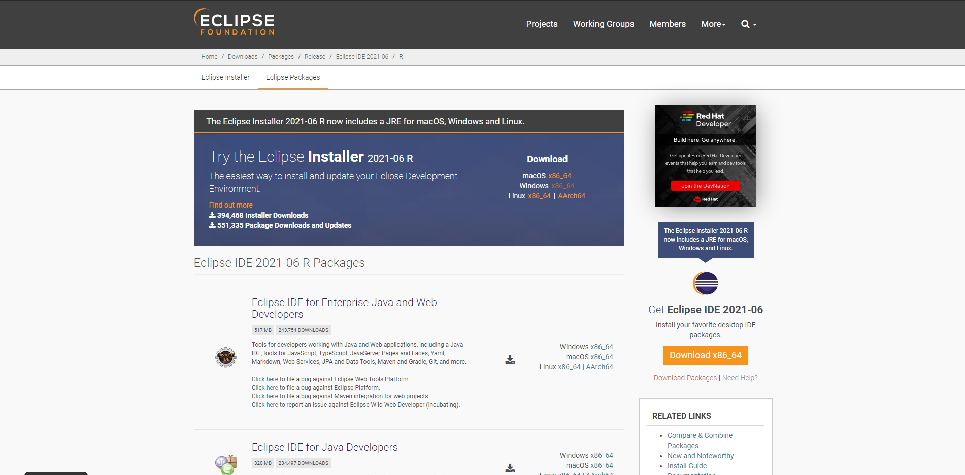The image size is (965, 475).
Task: Click here link for Maven integration bug
Action: 272,396
